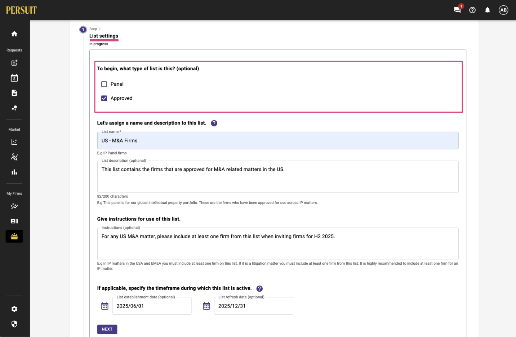The height and width of the screenshot is (337, 516).
Task: Open calendar for list establishment date
Action: click(105, 306)
